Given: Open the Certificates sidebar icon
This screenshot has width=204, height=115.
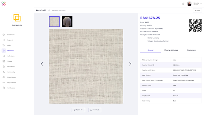Looking at the screenshot, I should [4, 88].
